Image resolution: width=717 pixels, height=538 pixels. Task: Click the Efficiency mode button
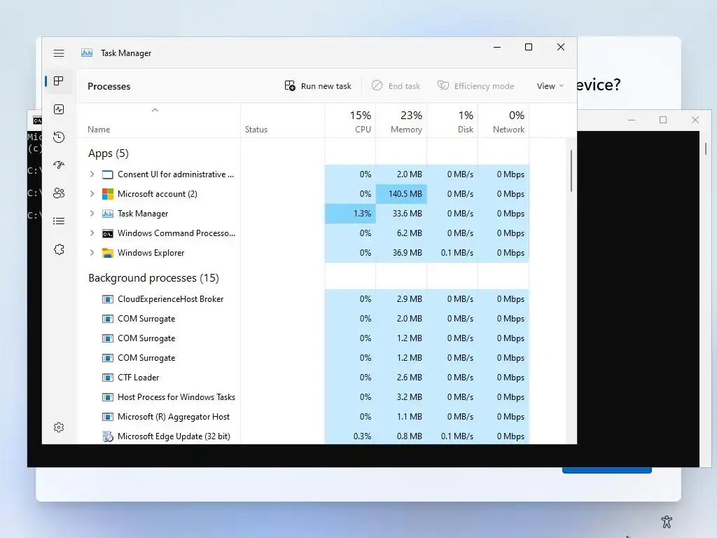point(476,86)
